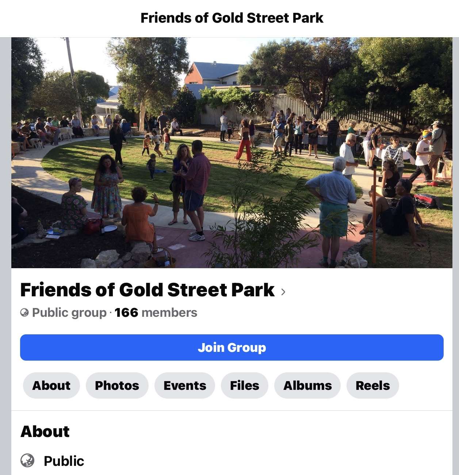This screenshot has height=475, width=459.
Task: Select the Public label under About
Action: pos(64,461)
